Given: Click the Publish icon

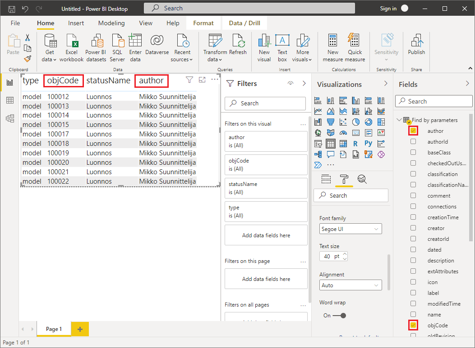Looking at the screenshot, I should 416,41.
